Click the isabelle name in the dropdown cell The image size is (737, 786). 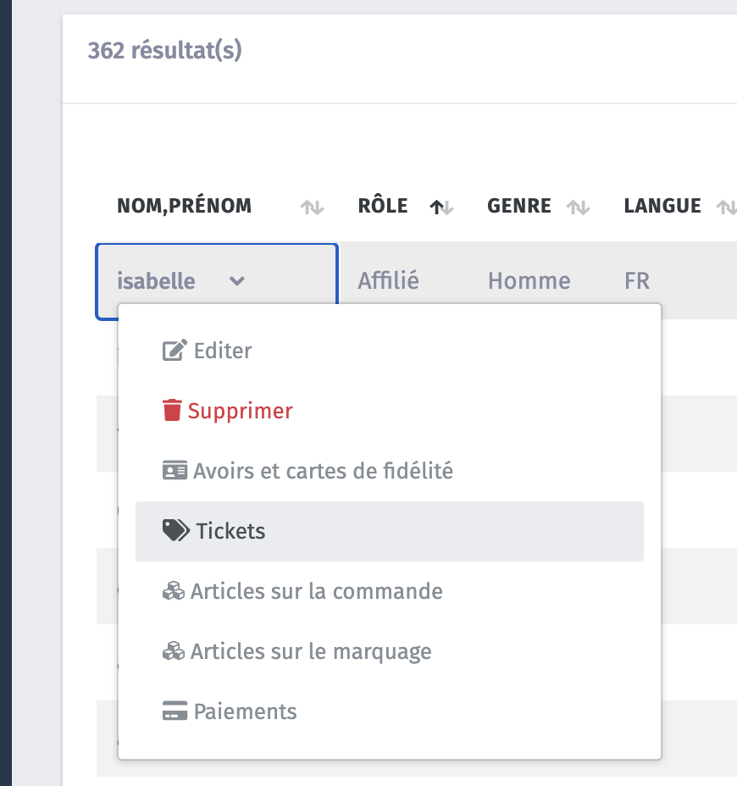point(156,281)
